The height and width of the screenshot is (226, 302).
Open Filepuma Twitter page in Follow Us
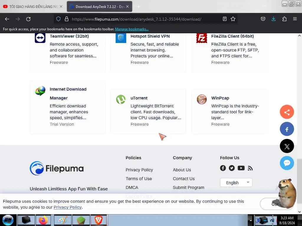click(232, 168)
